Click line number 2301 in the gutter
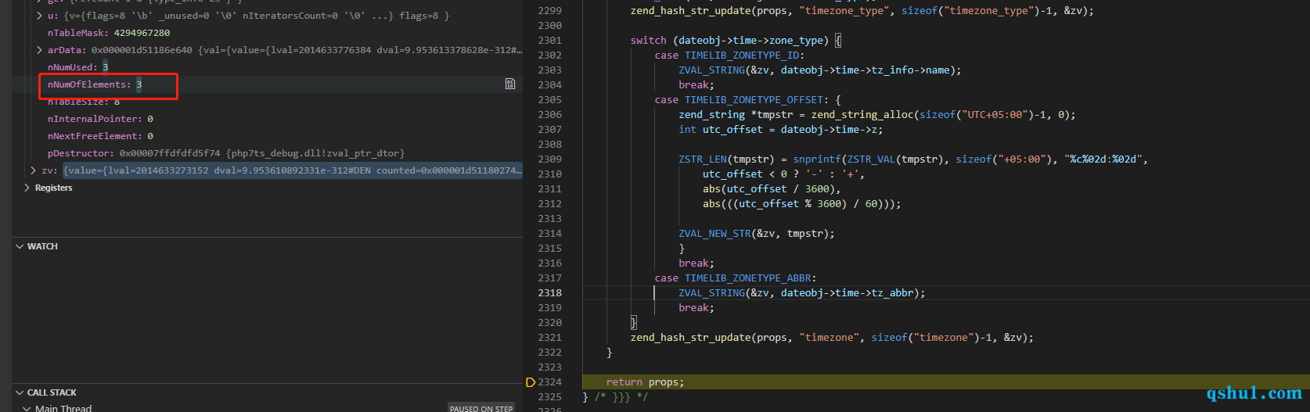 pos(549,41)
